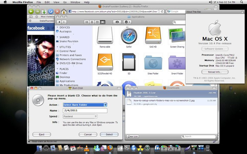Open Spotlight search in menu bar
The height and width of the screenshot is (154, 247).
[x=242, y=2]
